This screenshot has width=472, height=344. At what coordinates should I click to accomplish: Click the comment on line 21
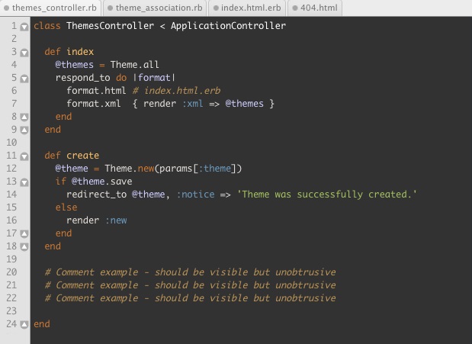click(190, 285)
